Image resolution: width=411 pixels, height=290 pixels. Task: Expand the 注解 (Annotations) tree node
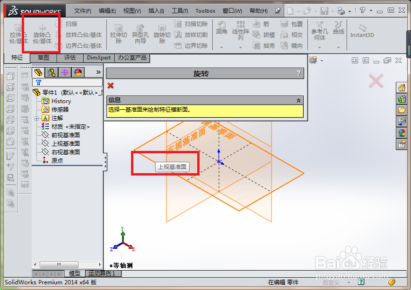(x=36, y=119)
